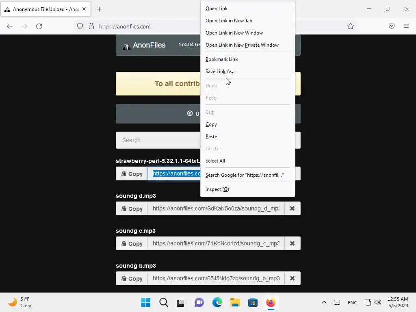Click the soundg_c_mp3 URL field
Screen dimensions: 416x312
click(216, 243)
